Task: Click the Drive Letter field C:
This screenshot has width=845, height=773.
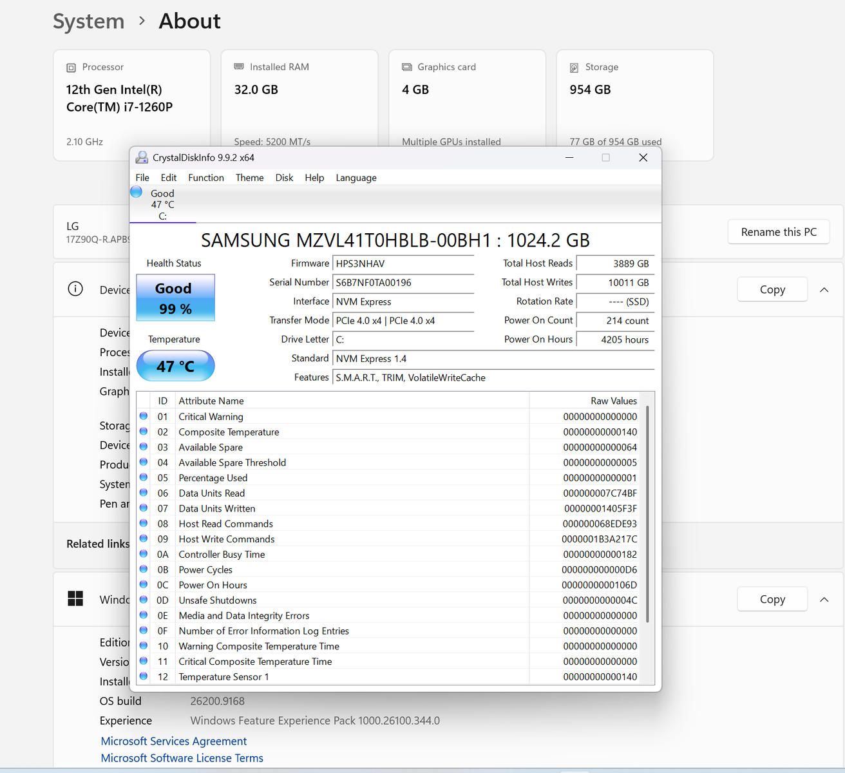Action: tap(403, 339)
